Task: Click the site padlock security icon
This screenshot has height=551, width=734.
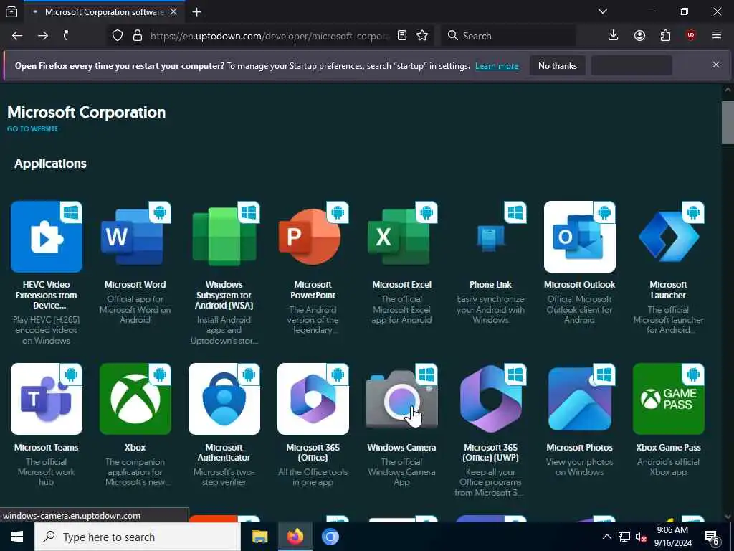Action: (x=137, y=36)
